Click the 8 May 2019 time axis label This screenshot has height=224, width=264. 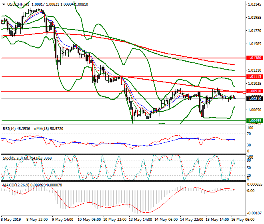11,220
